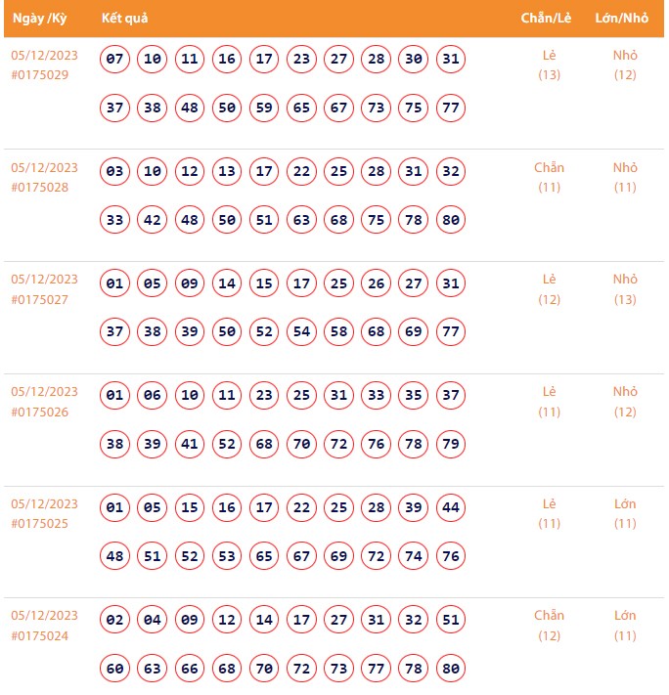Open draw number #0175024
This screenshot has height=695, width=669.
coord(40,635)
